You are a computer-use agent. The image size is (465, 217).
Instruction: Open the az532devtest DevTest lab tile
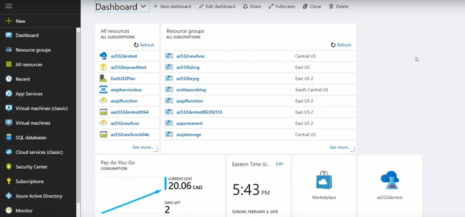390,186
